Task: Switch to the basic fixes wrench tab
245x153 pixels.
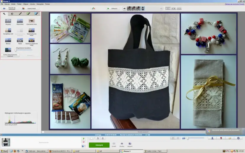Action: (4, 14)
